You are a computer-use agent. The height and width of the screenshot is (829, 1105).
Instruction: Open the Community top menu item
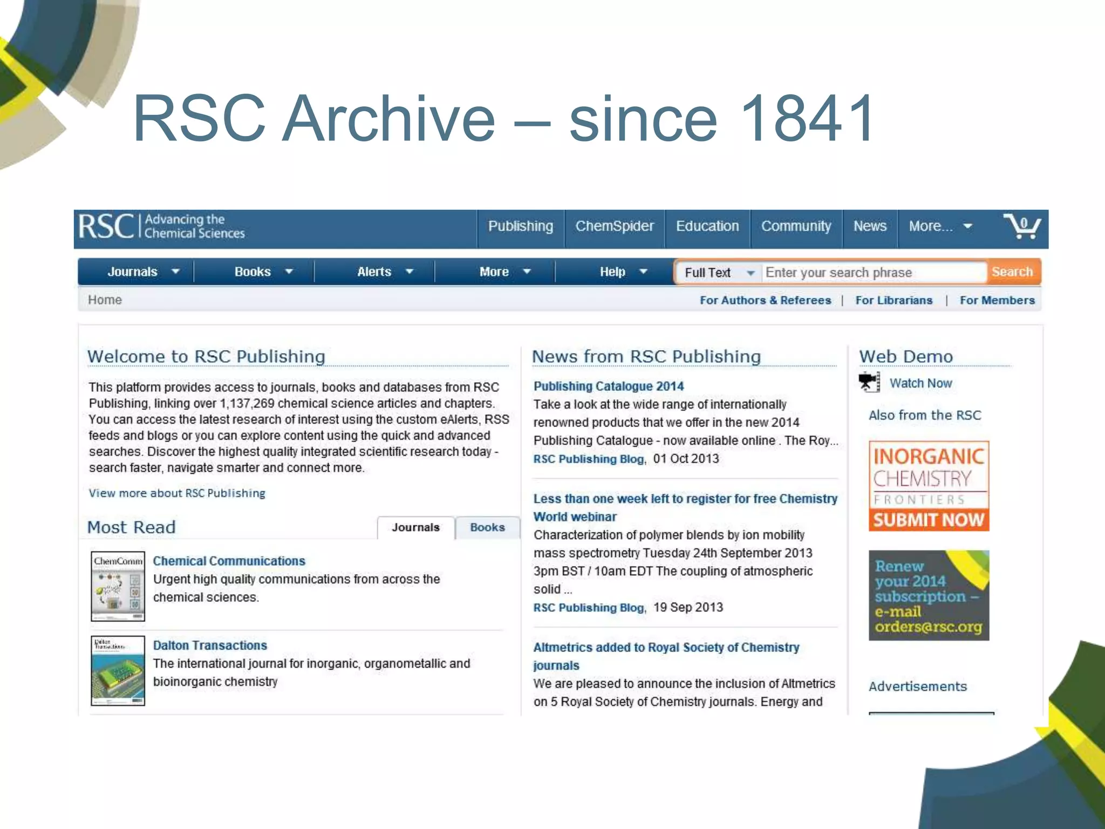796,226
